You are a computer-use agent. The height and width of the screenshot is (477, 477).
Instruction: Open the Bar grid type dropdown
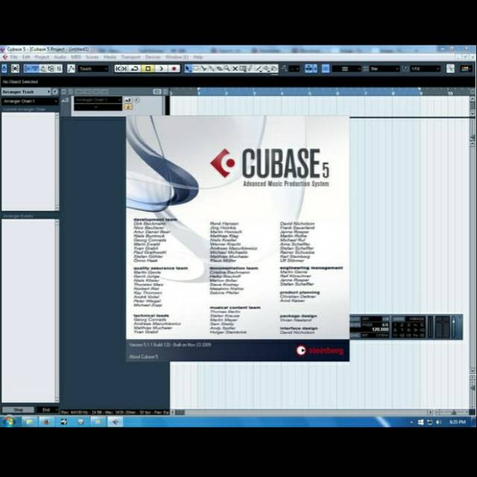(385, 69)
